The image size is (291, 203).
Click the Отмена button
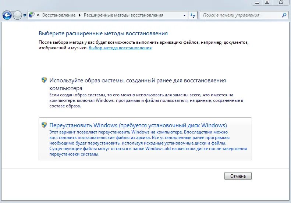point(238,176)
